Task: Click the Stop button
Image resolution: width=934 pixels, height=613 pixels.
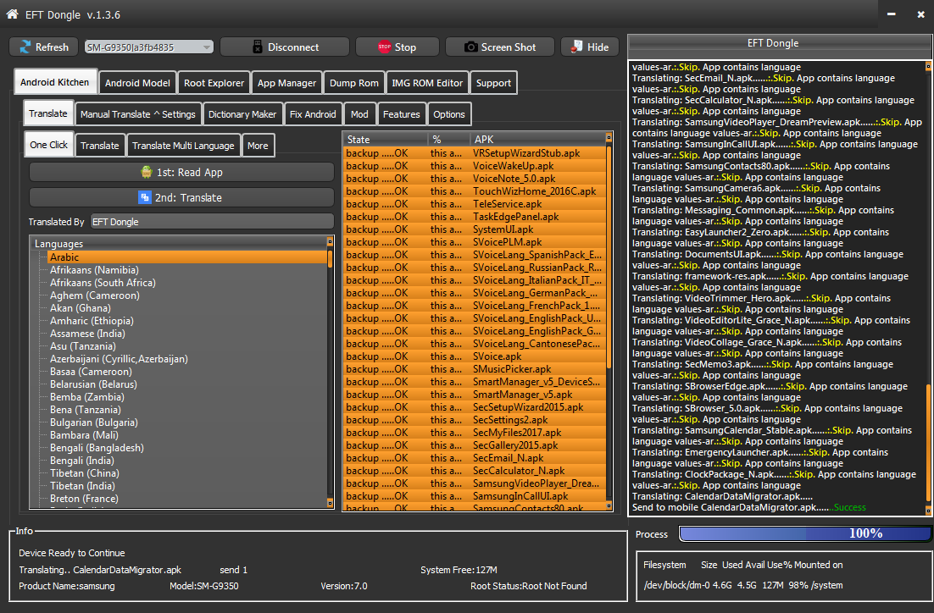Action: pos(398,47)
